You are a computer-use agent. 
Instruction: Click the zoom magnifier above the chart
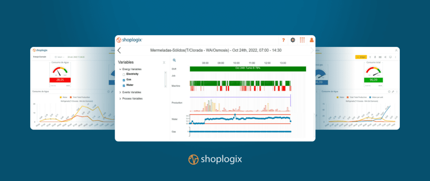pyautogui.click(x=174, y=60)
